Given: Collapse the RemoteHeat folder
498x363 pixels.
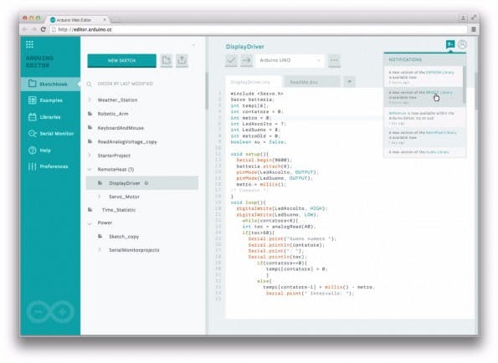Looking at the screenshot, I should click(x=90, y=170).
